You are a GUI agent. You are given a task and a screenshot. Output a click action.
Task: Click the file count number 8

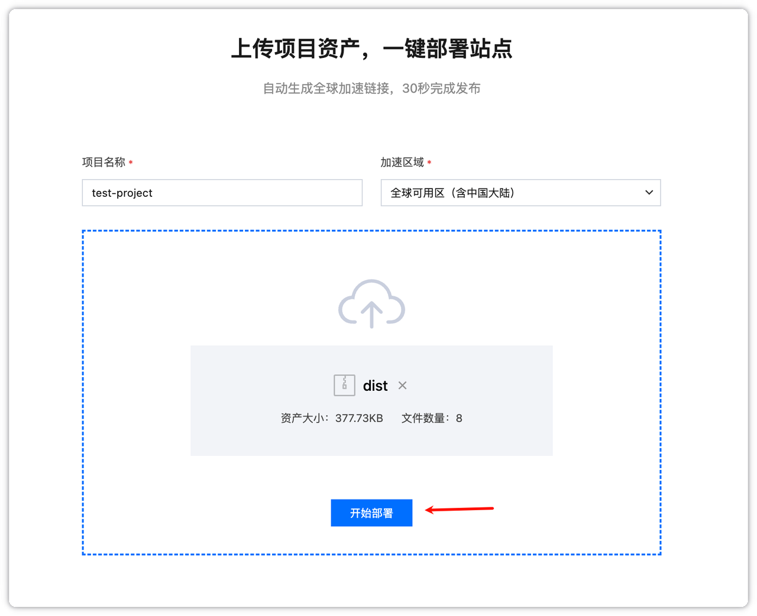pos(459,419)
